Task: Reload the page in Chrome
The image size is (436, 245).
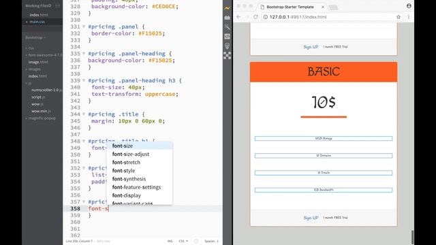Action: point(255,17)
